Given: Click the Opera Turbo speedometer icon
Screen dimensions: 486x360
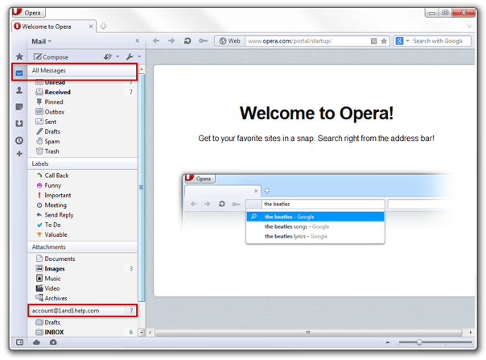Looking at the screenshot, I should (x=53, y=342).
